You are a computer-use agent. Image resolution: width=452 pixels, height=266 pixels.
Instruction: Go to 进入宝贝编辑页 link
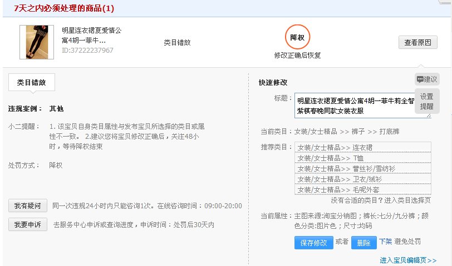tap(407, 260)
